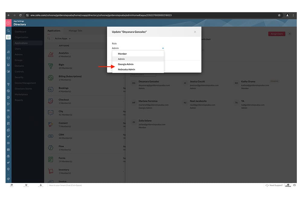Collapse the Role dropdown chevron

(x=163, y=48)
